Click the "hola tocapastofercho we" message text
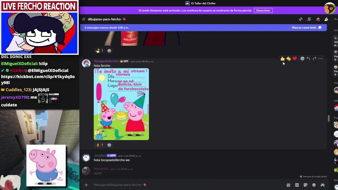This screenshot has width=338, height=190. click(x=112, y=160)
